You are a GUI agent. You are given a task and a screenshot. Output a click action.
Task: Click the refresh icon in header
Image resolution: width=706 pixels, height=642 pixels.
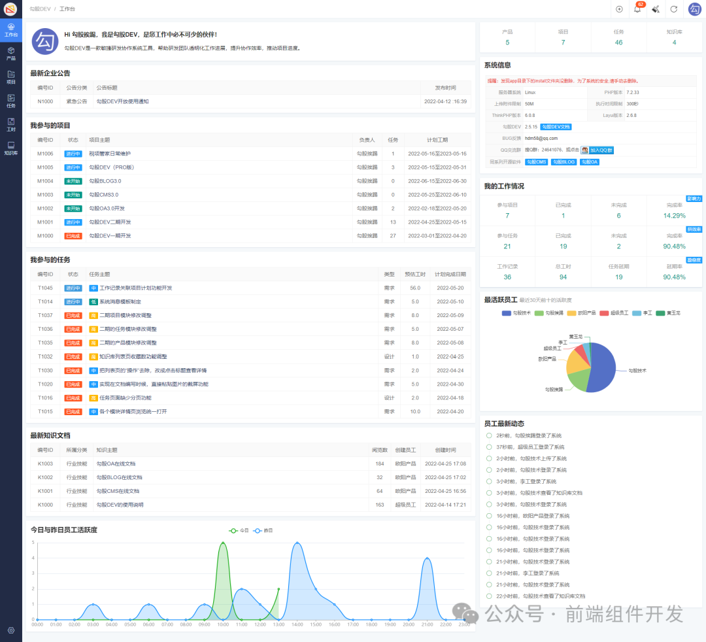673,9
